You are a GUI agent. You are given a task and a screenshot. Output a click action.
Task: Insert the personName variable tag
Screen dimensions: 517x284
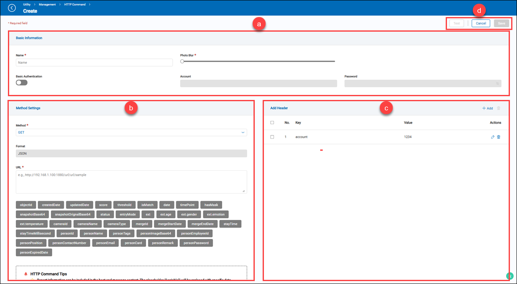pyautogui.click(x=93, y=234)
